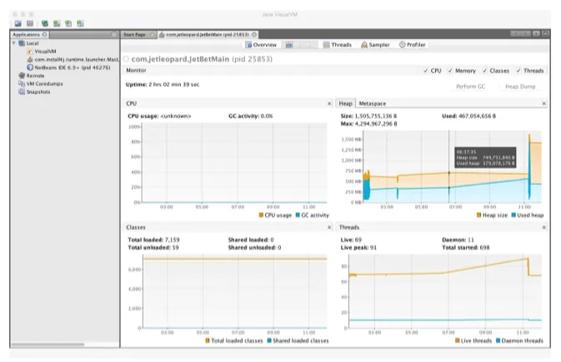Close the Start Page tab
This screenshot has width=561, height=362.
pyautogui.click(x=152, y=35)
